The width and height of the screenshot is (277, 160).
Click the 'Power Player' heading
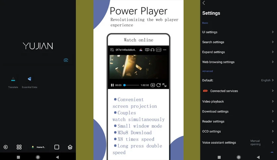pos(138,11)
